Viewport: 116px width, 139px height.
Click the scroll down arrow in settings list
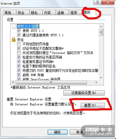point(101,78)
